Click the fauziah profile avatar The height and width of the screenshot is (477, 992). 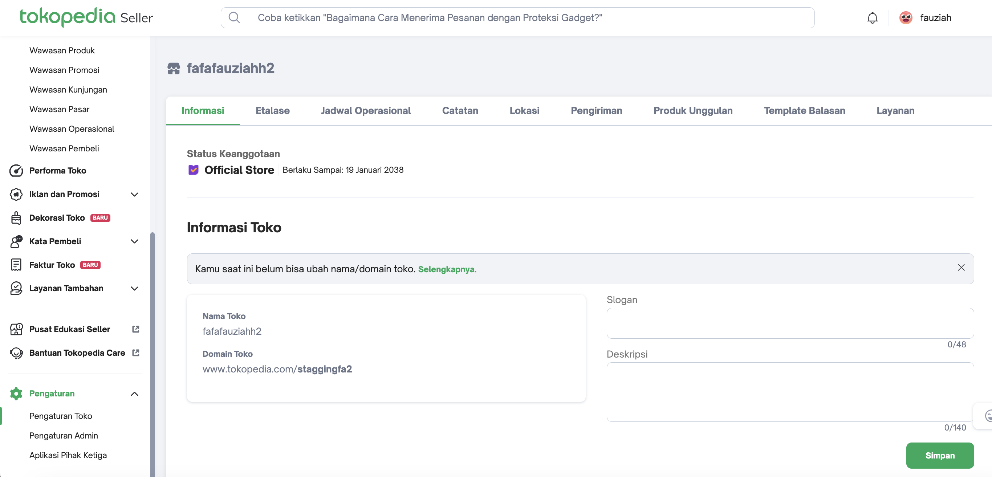click(x=906, y=18)
